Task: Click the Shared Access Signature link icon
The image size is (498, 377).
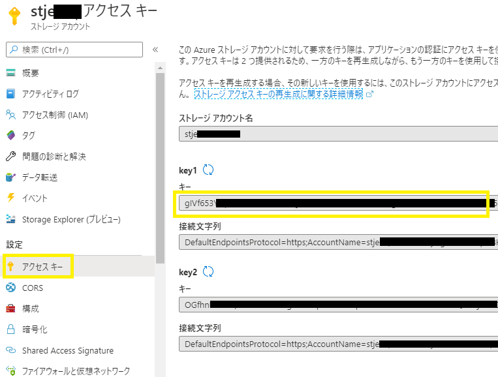Action: point(11,350)
